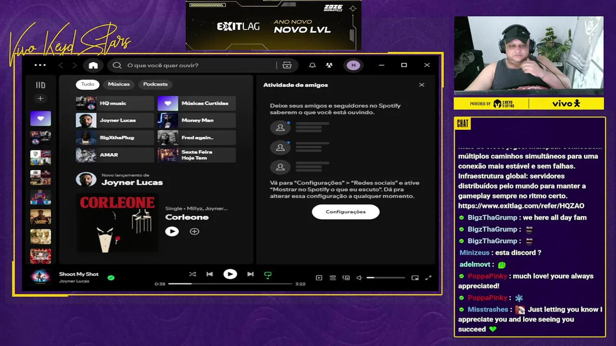Skip to next track
This screenshot has width=616, height=346.
pos(250,274)
